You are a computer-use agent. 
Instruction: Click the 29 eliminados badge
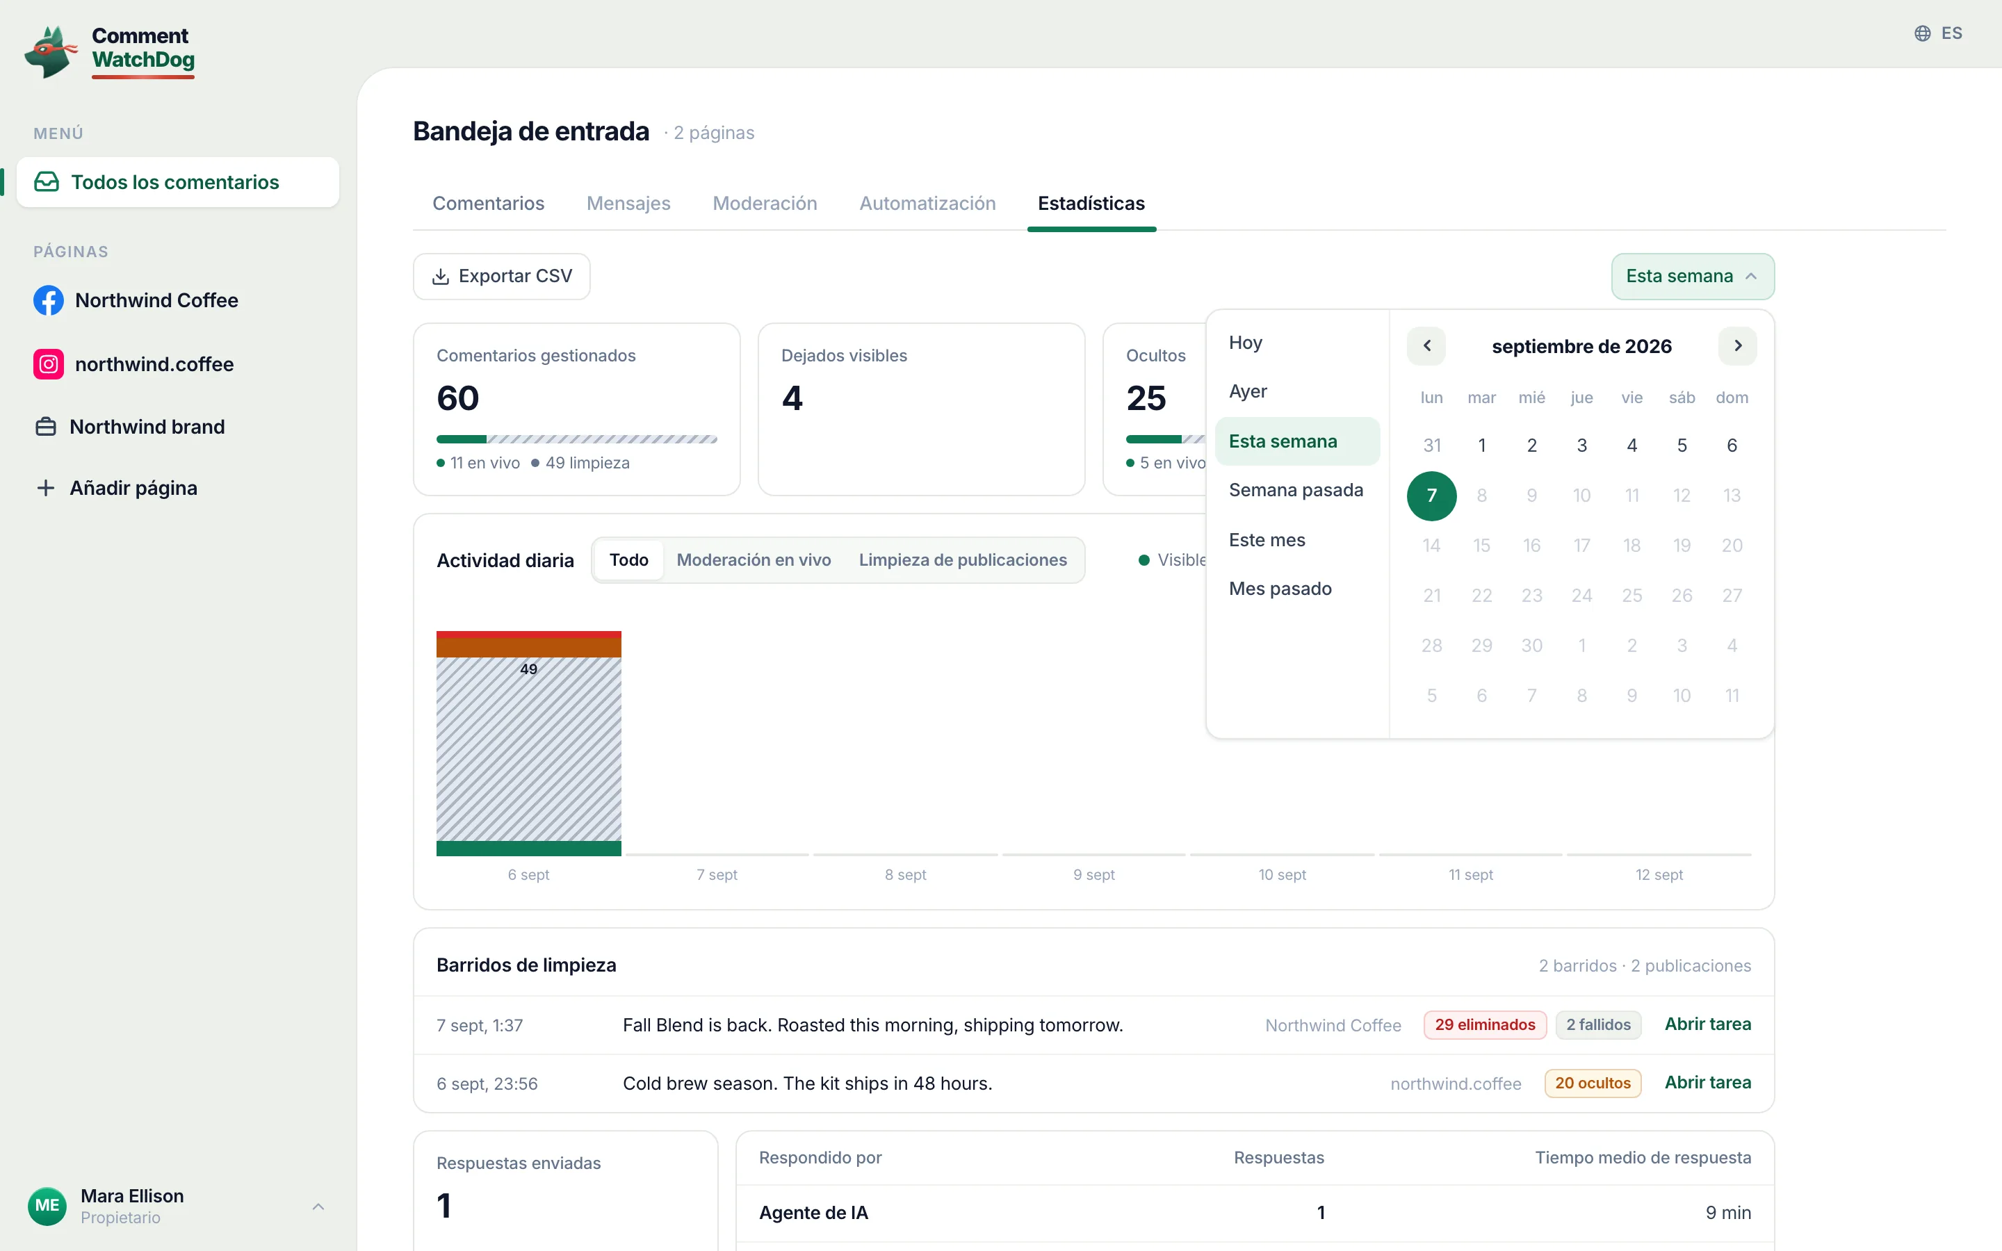click(1485, 1025)
